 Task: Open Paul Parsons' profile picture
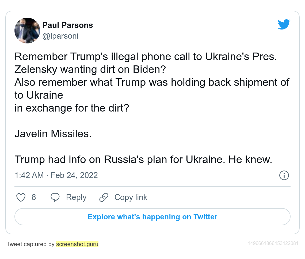tap(27, 31)
